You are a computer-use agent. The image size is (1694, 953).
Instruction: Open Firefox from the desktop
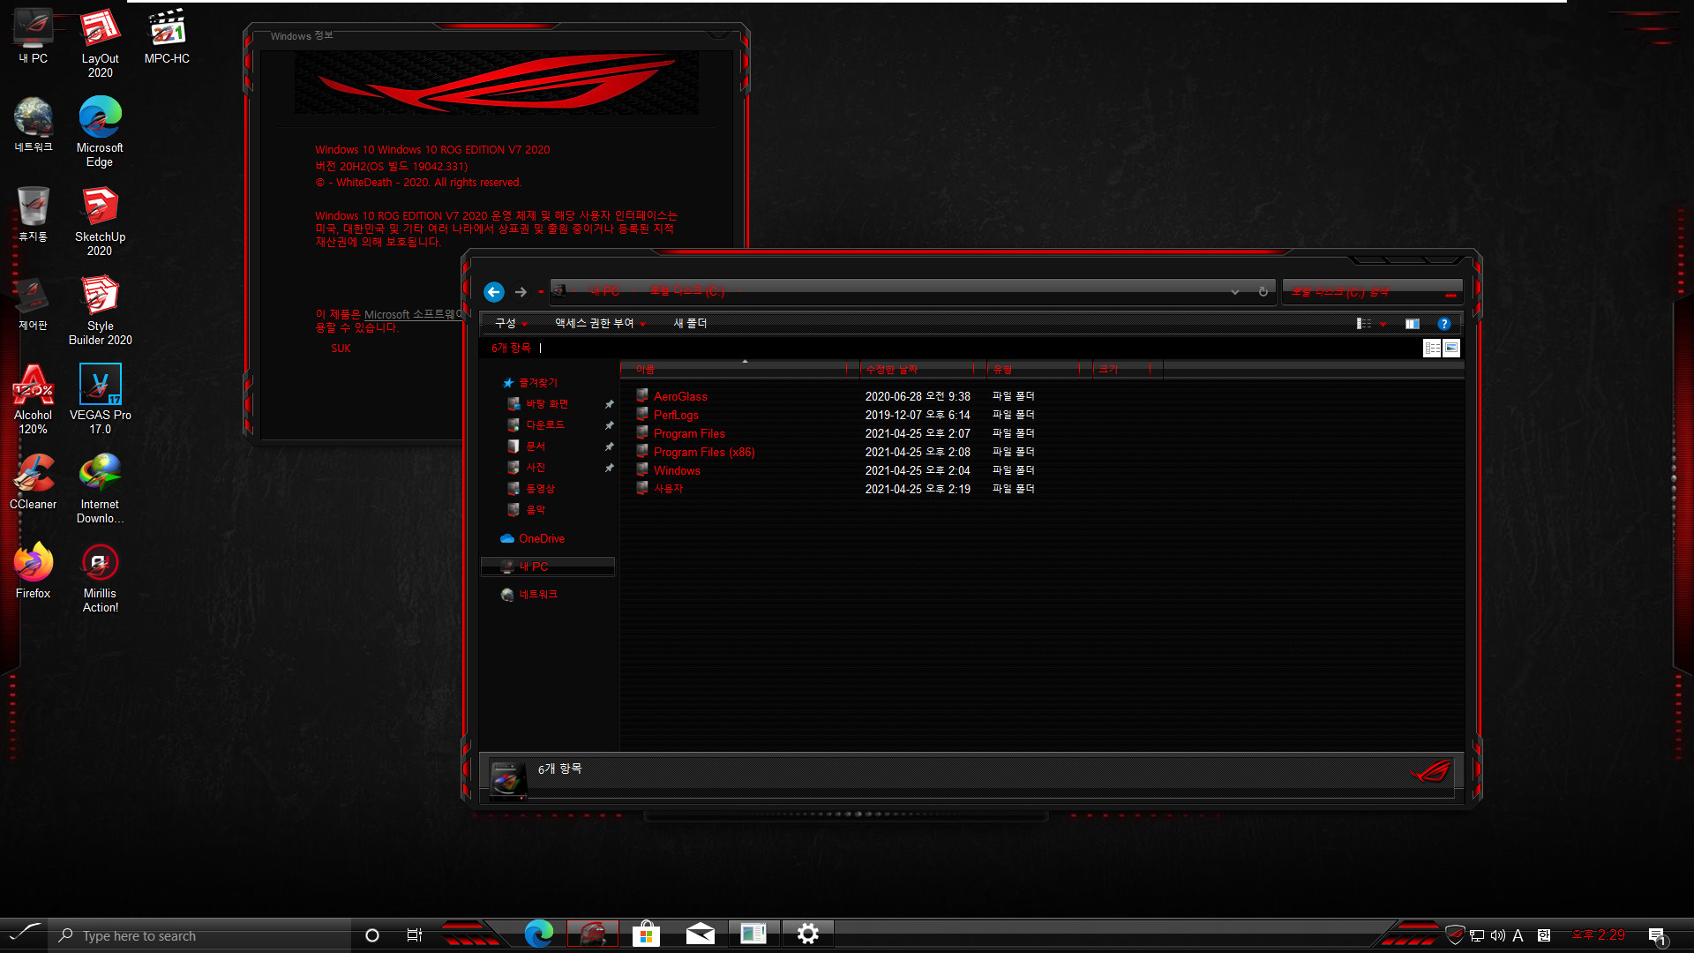[33, 571]
